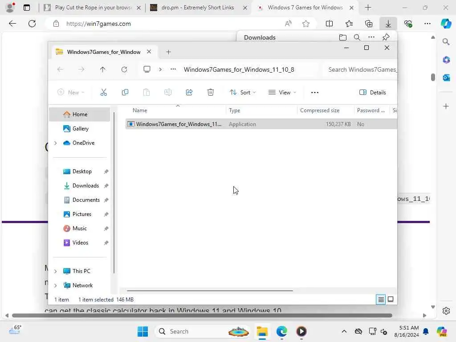Select Network in navigation pane
456x342 pixels.
[x=82, y=285]
